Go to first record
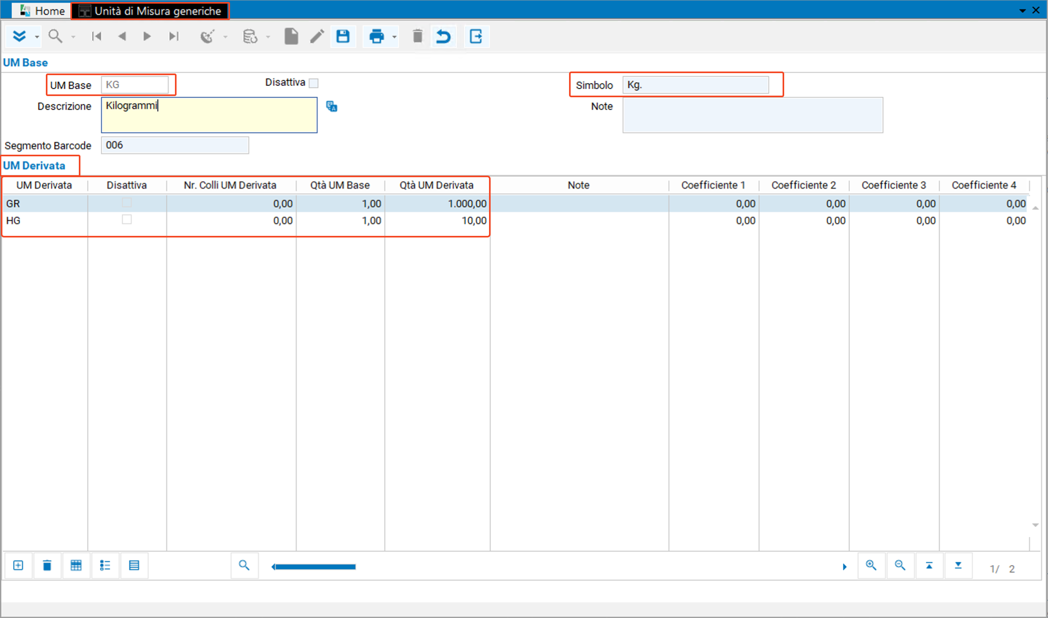Viewport: 1048px width, 618px height. 97,37
